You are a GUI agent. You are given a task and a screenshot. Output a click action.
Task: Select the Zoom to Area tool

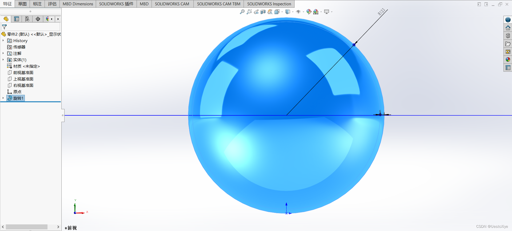[x=249, y=12]
